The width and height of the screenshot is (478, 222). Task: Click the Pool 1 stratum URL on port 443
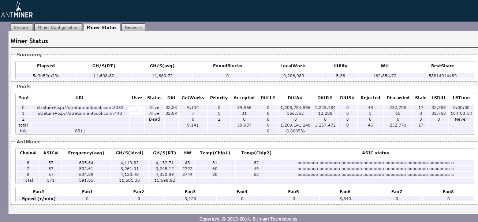coord(81,113)
